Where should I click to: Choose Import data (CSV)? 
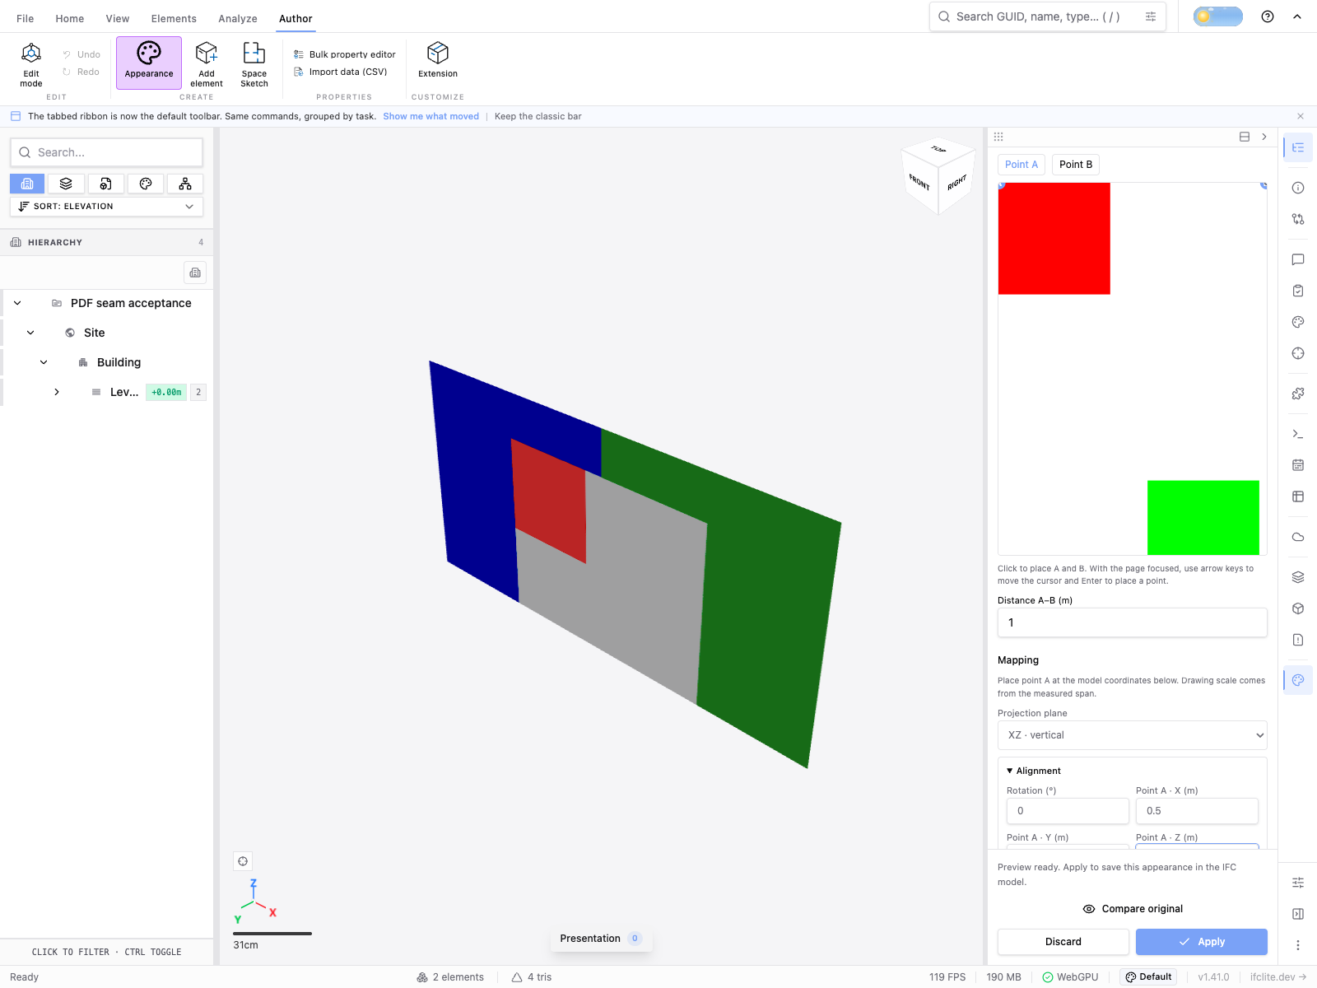(341, 72)
